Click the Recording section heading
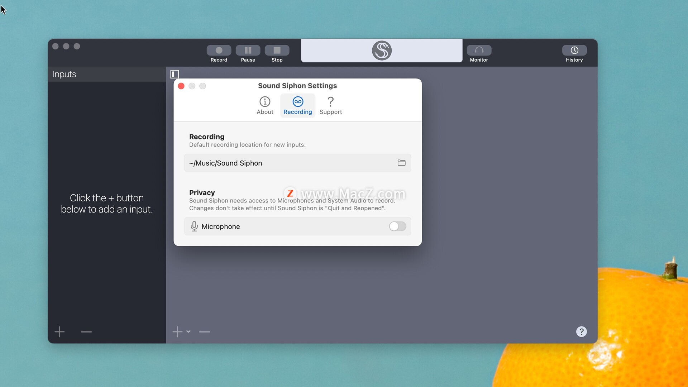 [x=207, y=137]
